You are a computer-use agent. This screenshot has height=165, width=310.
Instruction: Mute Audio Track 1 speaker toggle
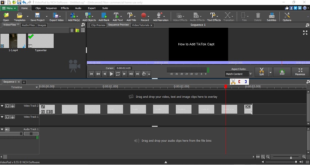[x=7, y=129]
